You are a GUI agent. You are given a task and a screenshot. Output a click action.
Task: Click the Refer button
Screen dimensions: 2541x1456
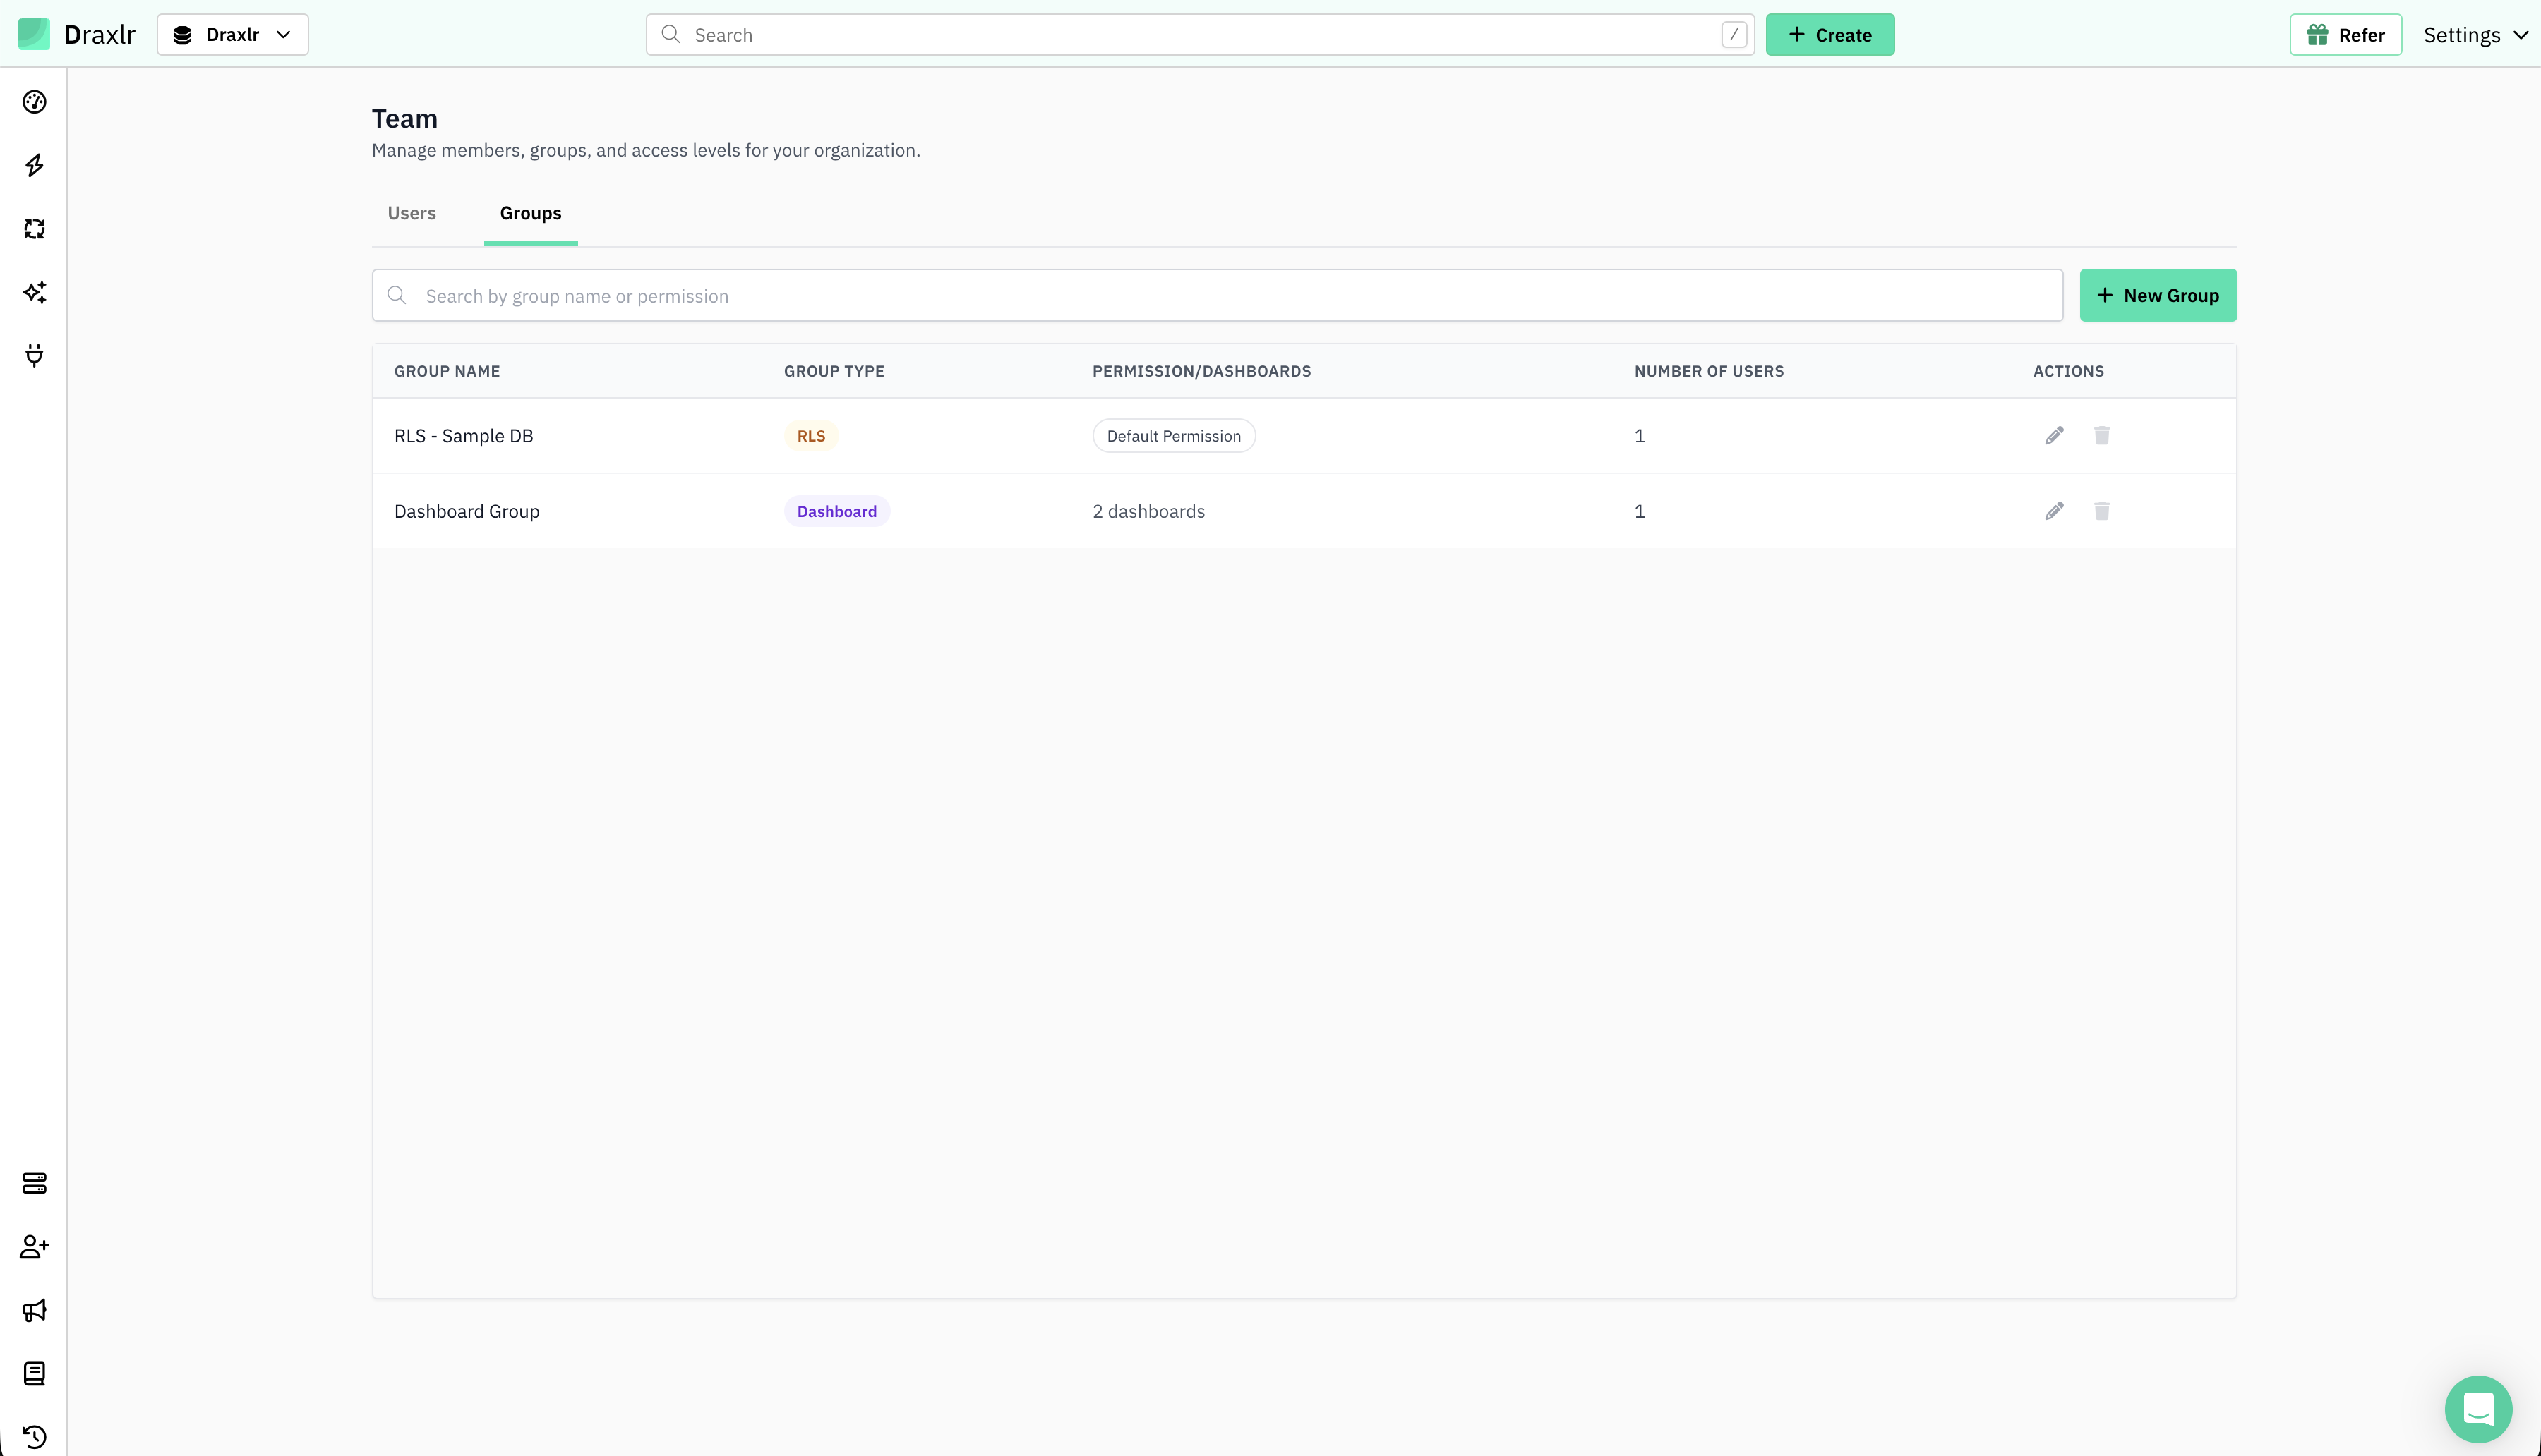click(x=2345, y=35)
